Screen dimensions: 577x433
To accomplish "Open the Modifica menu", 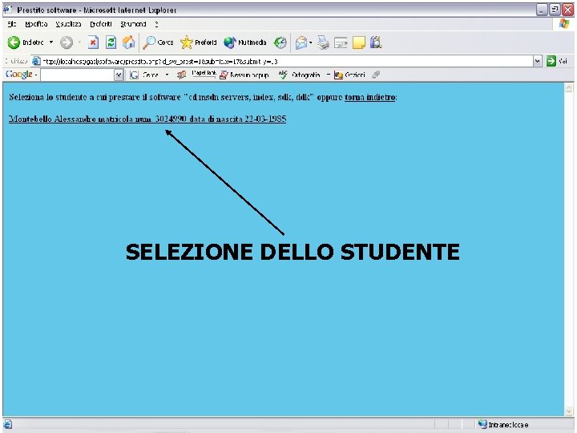I will point(36,24).
